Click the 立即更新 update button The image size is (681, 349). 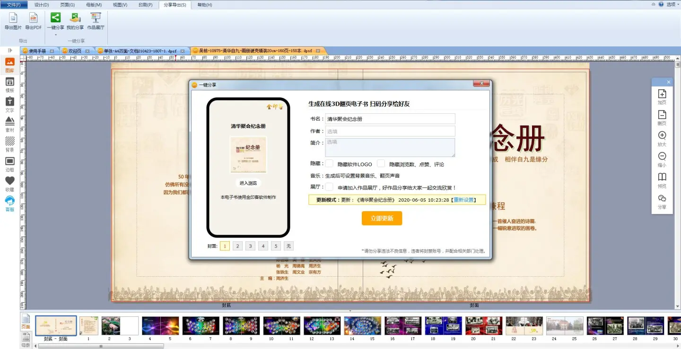(382, 218)
